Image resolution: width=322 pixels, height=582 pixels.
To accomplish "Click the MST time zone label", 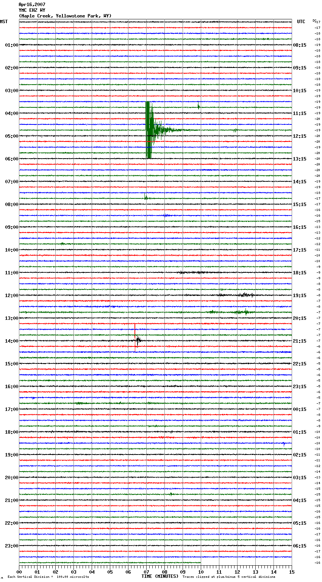I will 4,22.
